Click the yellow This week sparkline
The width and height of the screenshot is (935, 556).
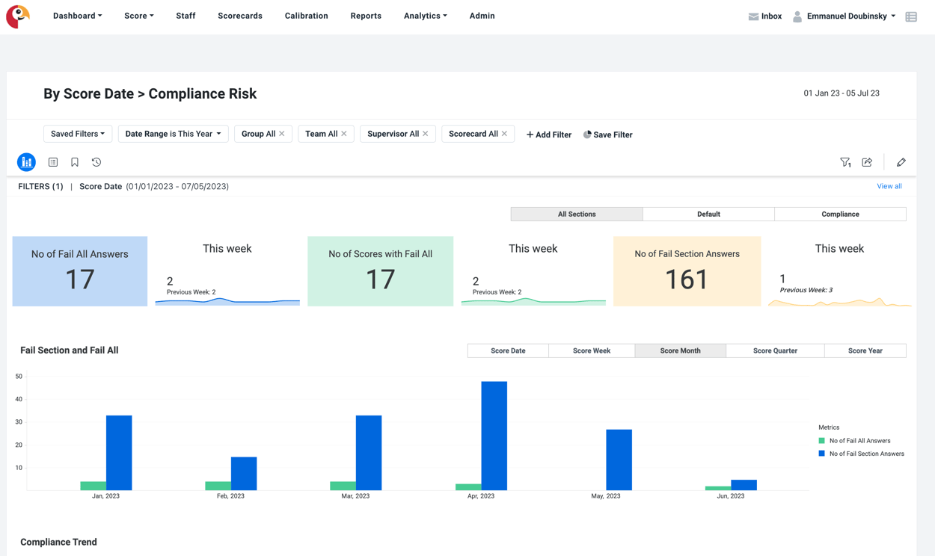pos(839,302)
